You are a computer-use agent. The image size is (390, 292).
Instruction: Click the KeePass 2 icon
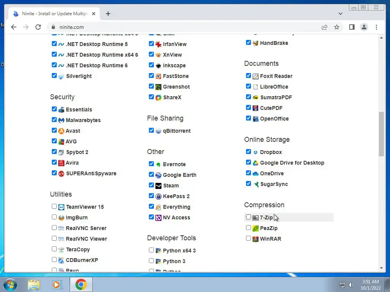point(158,197)
